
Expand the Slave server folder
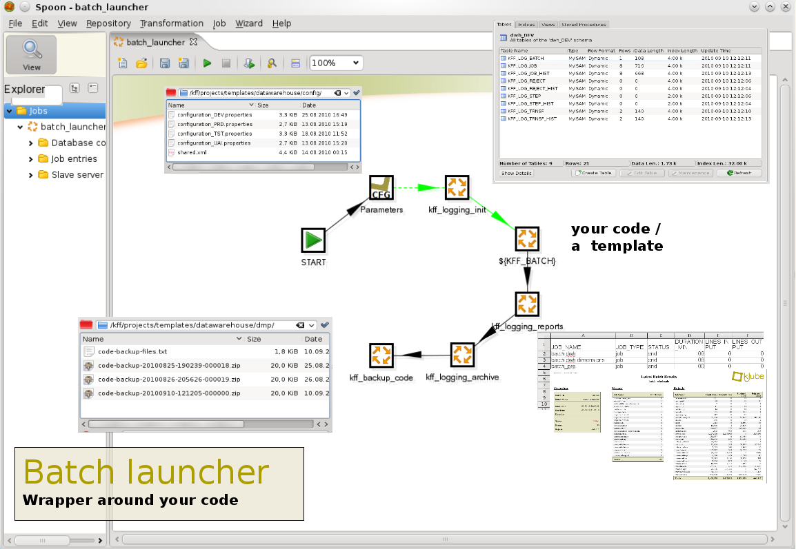[x=31, y=175]
